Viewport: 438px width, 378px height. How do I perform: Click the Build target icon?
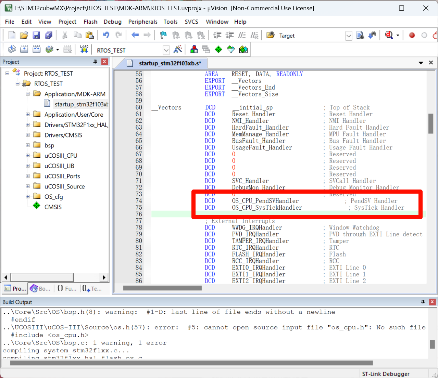(x=24, y=50)
